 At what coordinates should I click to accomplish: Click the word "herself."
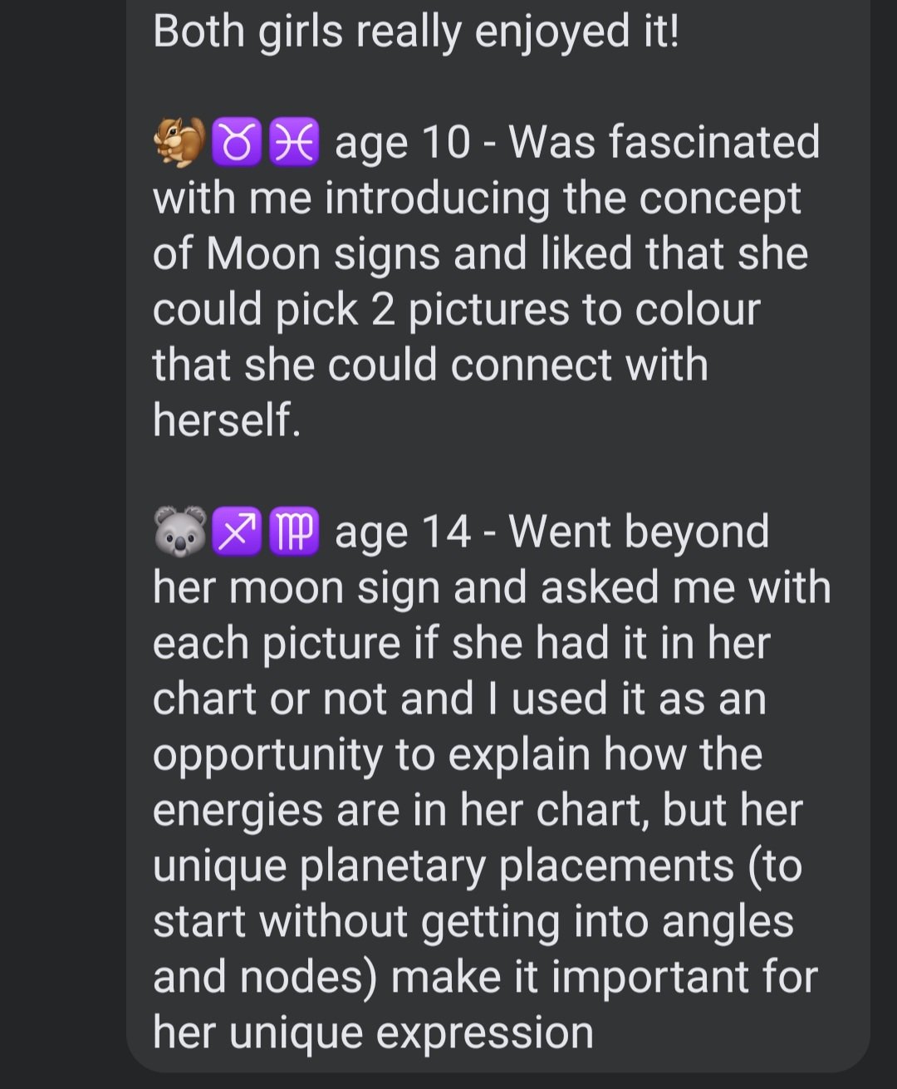coord(226,419)
